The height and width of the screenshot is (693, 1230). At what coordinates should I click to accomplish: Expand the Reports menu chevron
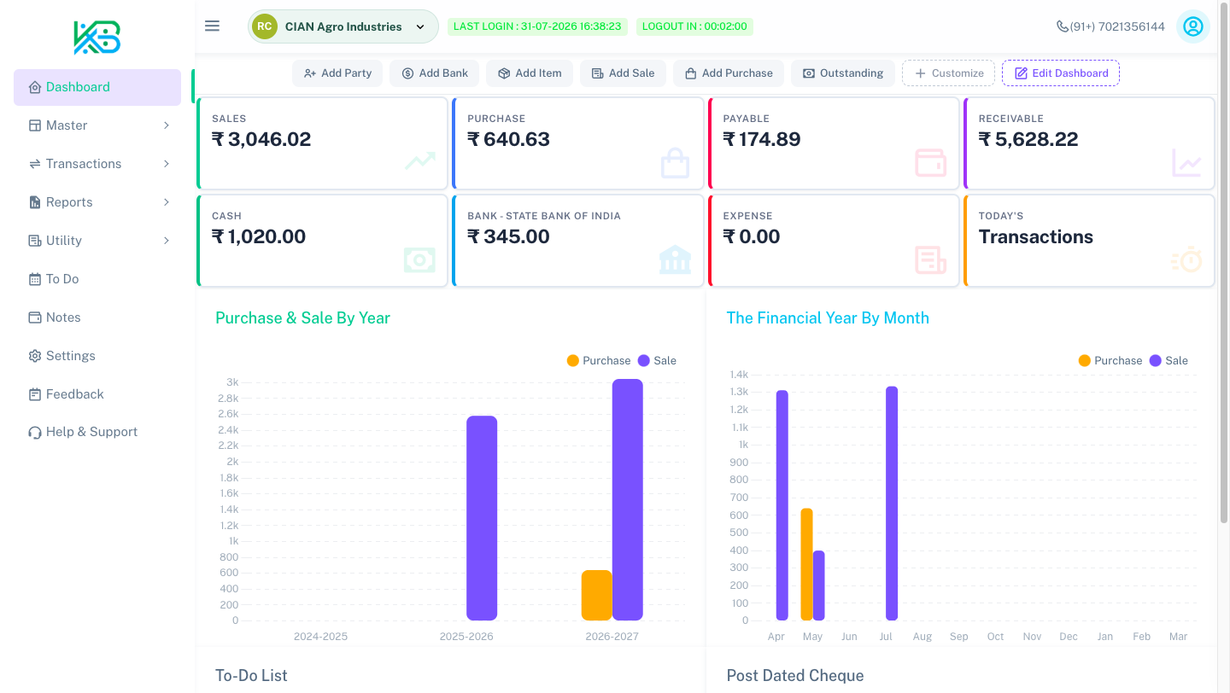click(166, 202)
